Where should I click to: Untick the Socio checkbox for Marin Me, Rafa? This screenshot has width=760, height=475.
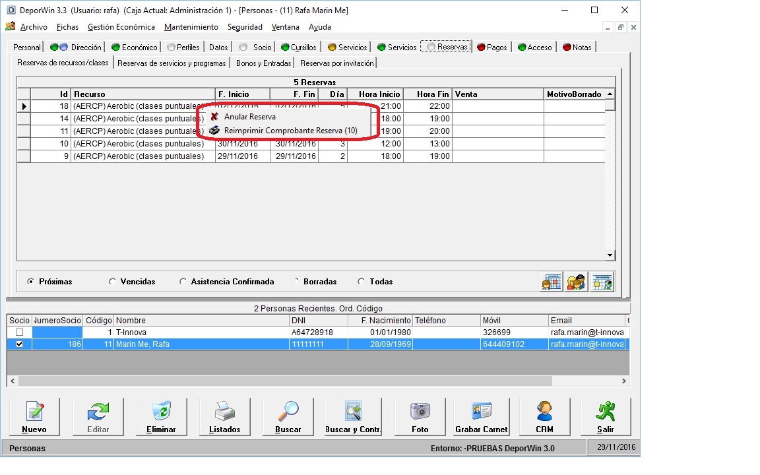[19, 344]
